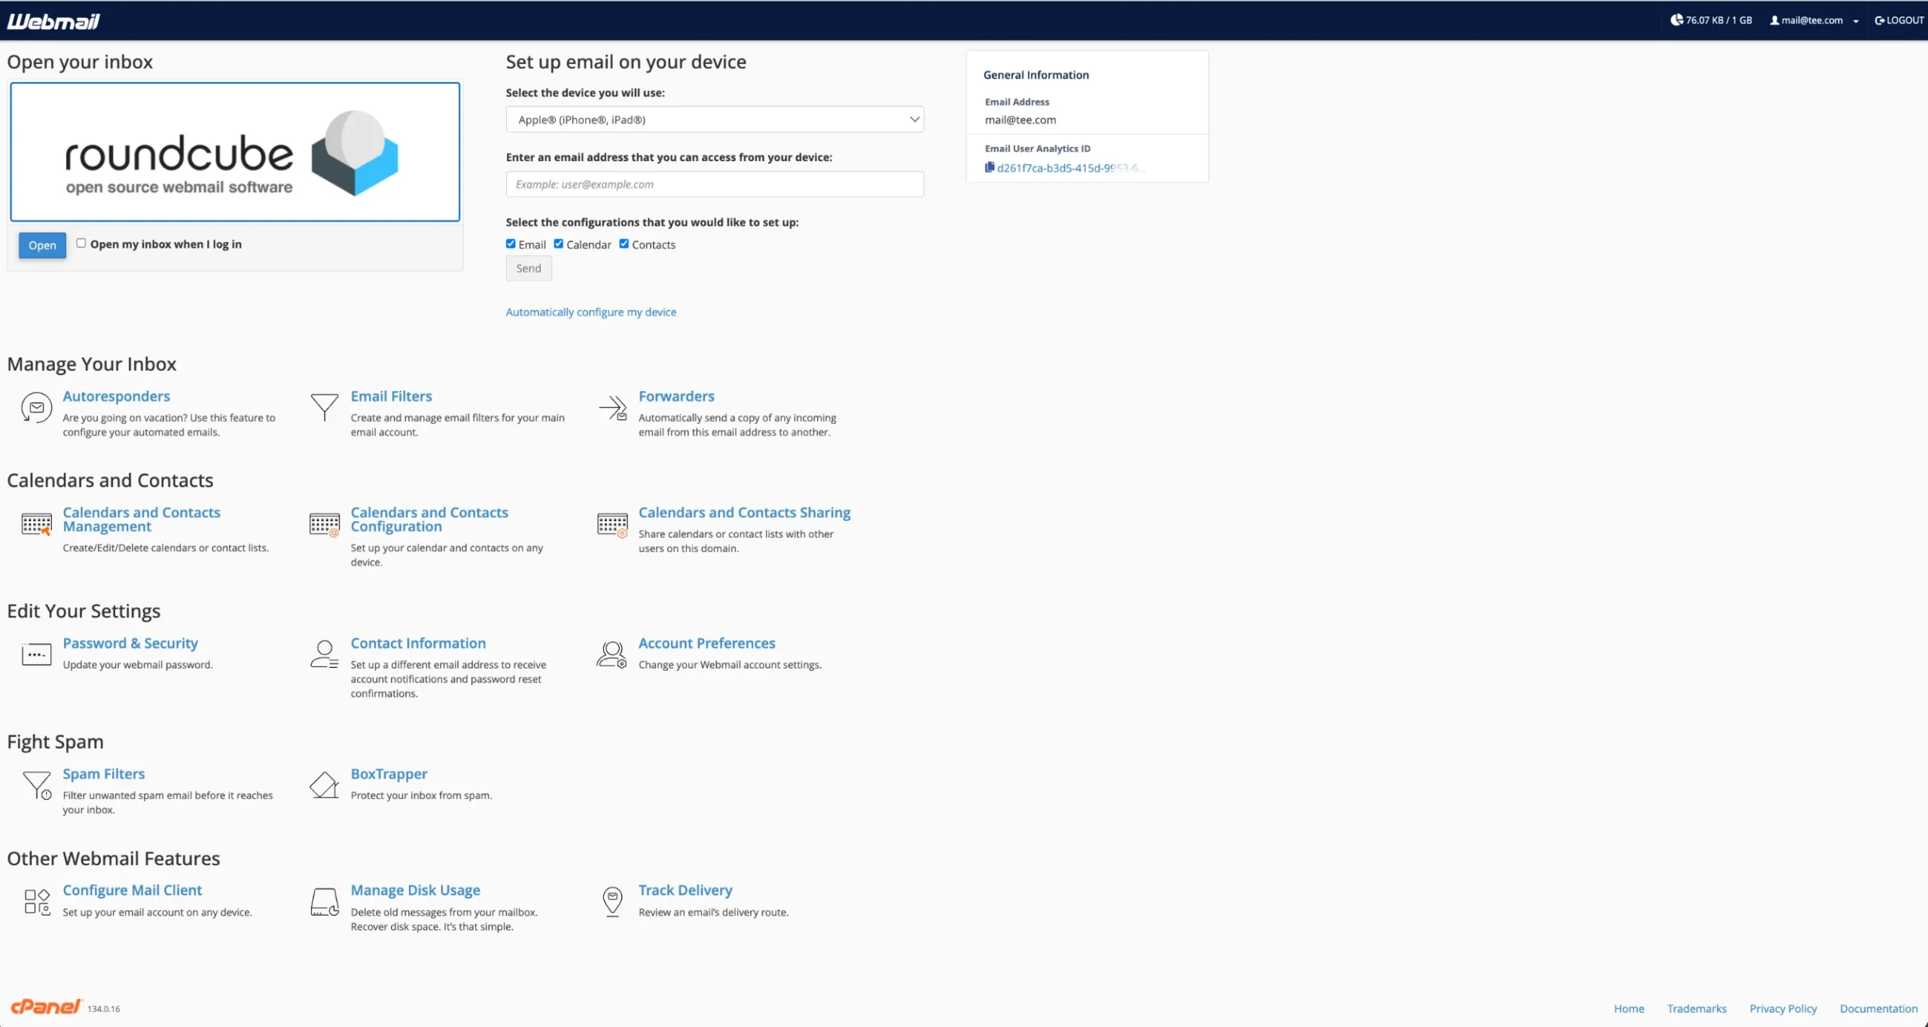The width and height of the screenshot is (1928, 1027).
Task: Select the roundcube webmail thumbnail
Action: tap(235, 152)
